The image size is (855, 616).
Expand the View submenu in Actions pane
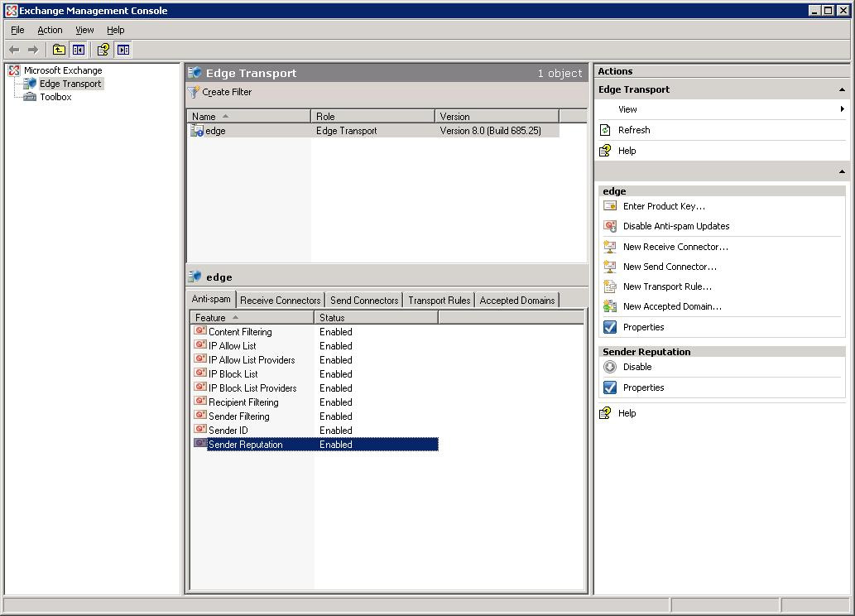point(627,108)
